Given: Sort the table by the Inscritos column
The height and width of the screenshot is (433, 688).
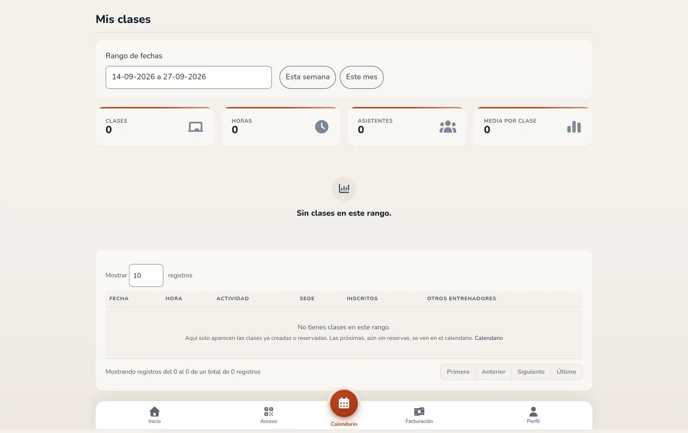Looking at the screenshot, I should 362,299.
